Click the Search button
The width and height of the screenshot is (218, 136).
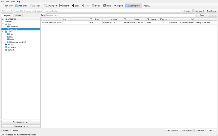[x=187, y=11]
